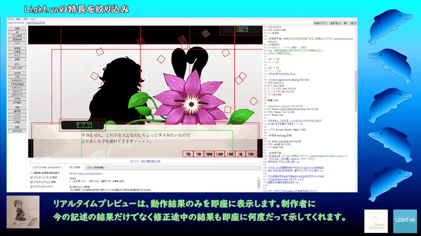Click Q.save in the game preview
The height and width of the screenshot is (236, 421).
(219, 154)
